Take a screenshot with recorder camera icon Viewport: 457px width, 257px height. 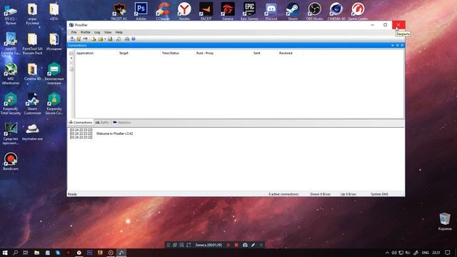click(x=245, y=245)
